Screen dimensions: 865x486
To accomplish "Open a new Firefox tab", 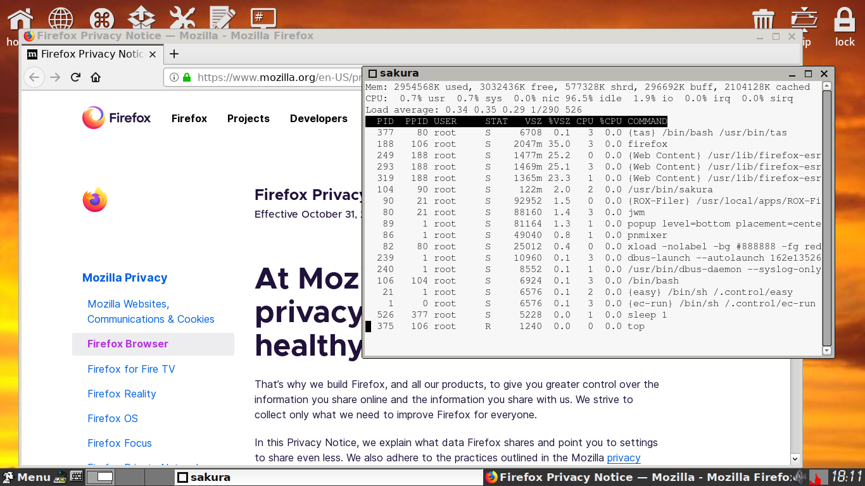I will (174, 54).
